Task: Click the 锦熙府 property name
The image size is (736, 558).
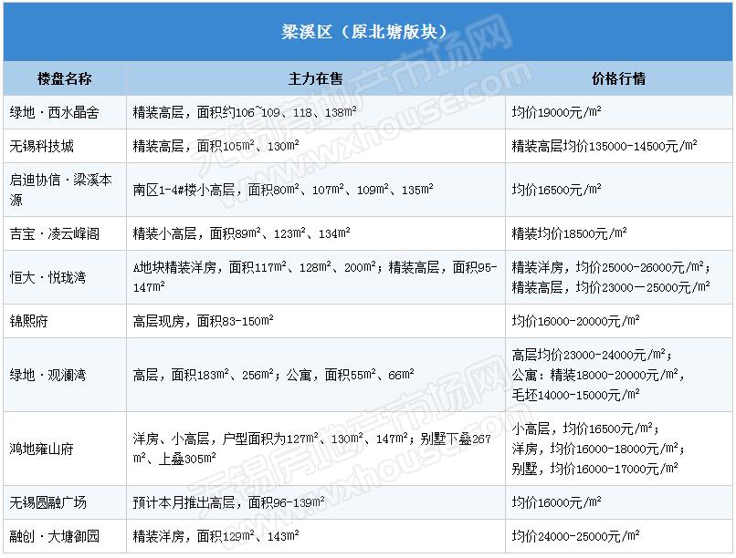Action: click(x=28, y=321)
